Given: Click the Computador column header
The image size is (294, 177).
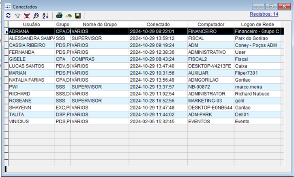Looking at the screenshot, I should click(x=210, y=25).
